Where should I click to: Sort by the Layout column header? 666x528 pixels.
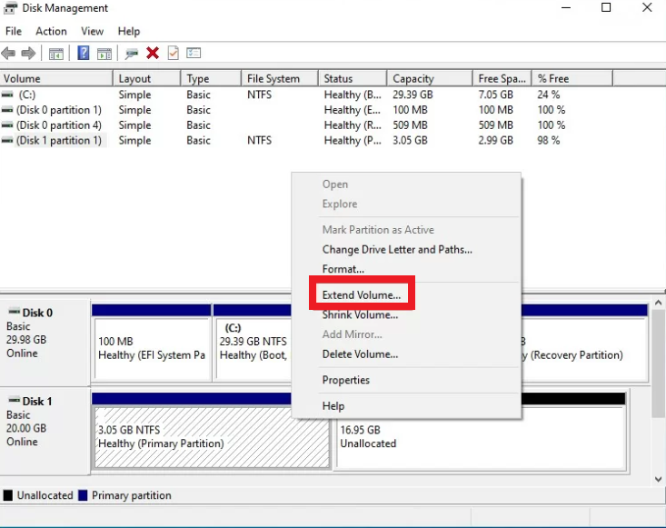click(x=147, y=78)
